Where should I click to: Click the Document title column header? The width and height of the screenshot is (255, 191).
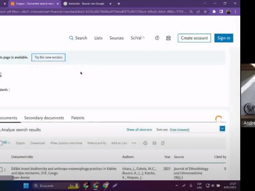(x=22, y=157)
